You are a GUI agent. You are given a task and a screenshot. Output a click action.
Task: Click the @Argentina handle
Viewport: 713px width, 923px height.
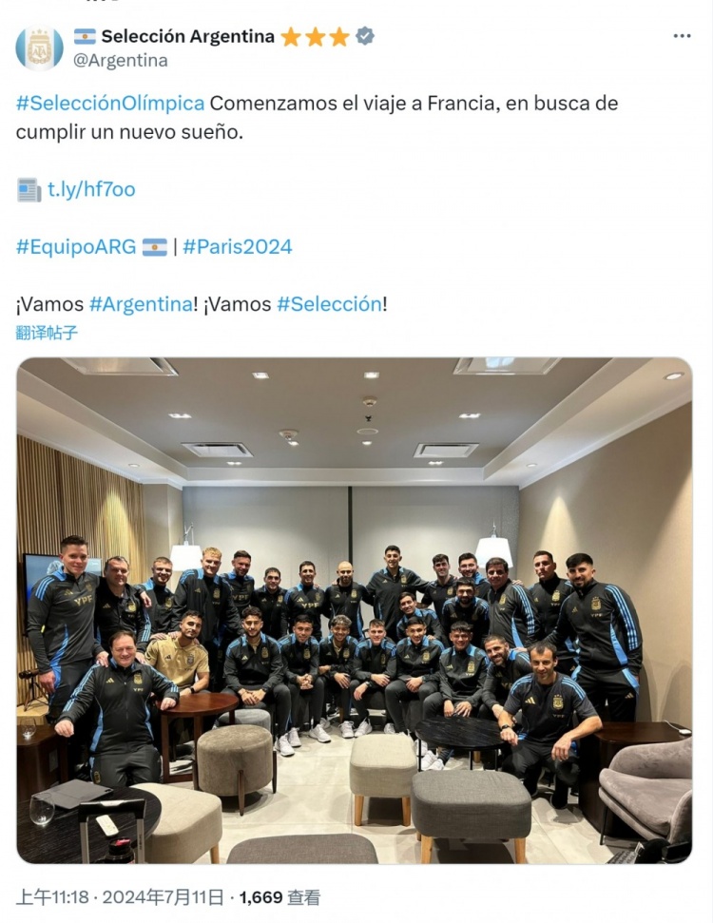pyautogui.click(x=120, y=60)
